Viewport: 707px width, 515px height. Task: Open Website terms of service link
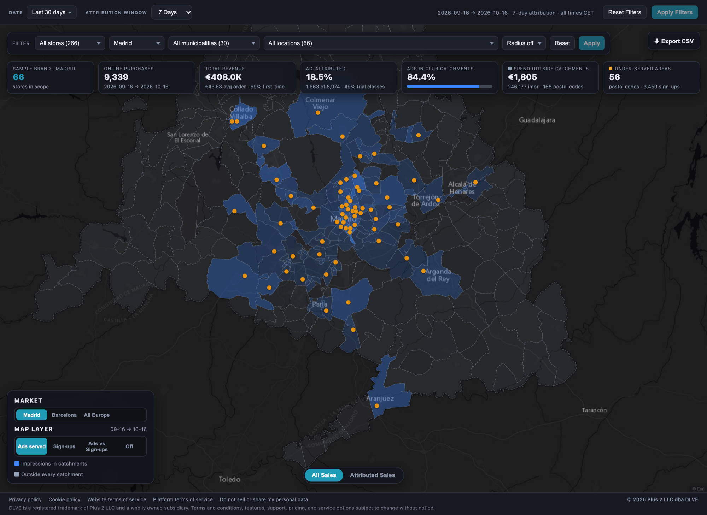(x=117, y=499)
